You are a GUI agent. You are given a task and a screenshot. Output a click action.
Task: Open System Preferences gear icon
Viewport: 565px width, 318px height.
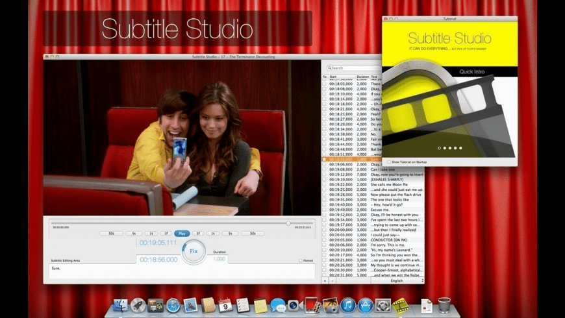[383, 306]
